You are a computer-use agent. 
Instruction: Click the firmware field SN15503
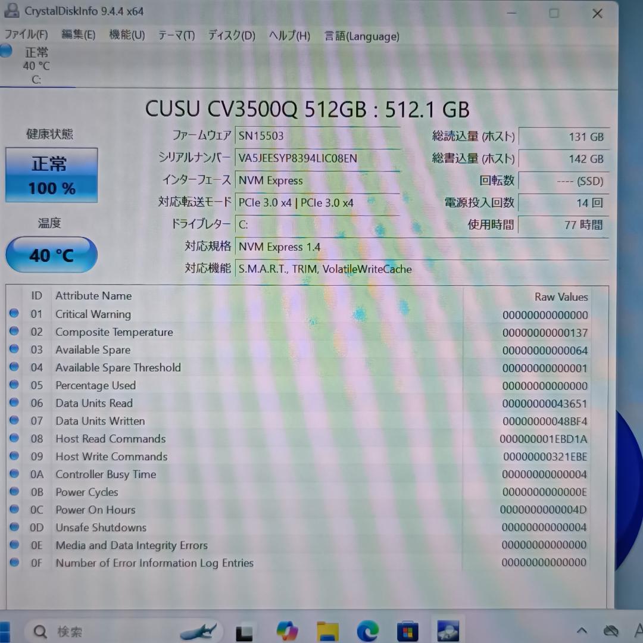(317, 136)
